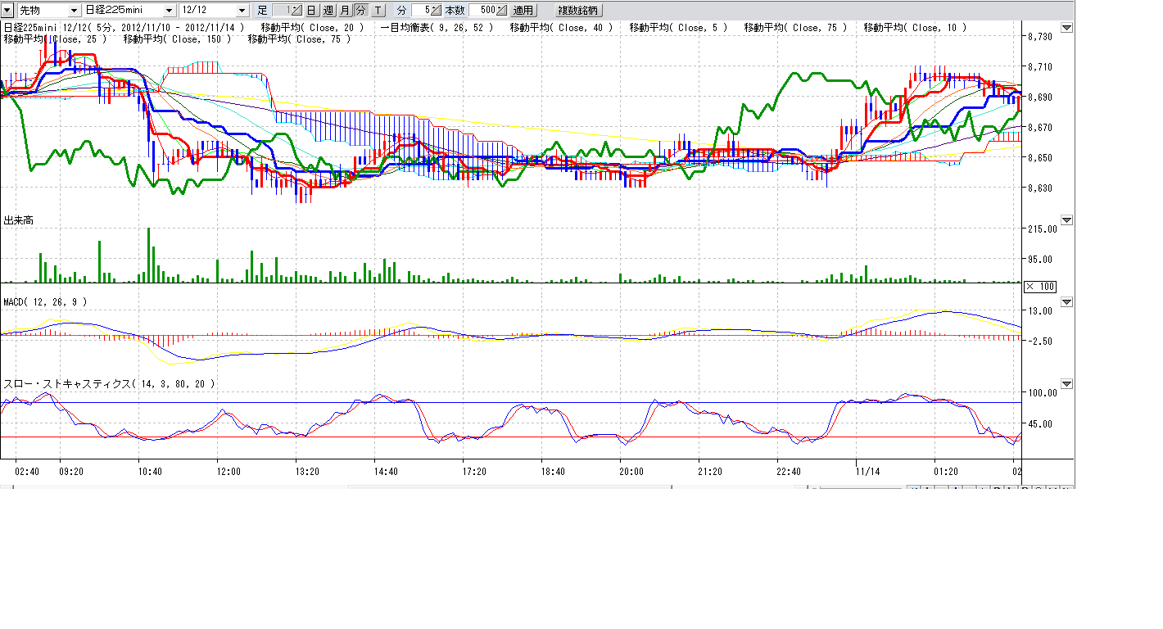This screenshot has height=629, width=1163.
Task: Open the 日経225mini symbol dropdown
Action: [170, 11]
